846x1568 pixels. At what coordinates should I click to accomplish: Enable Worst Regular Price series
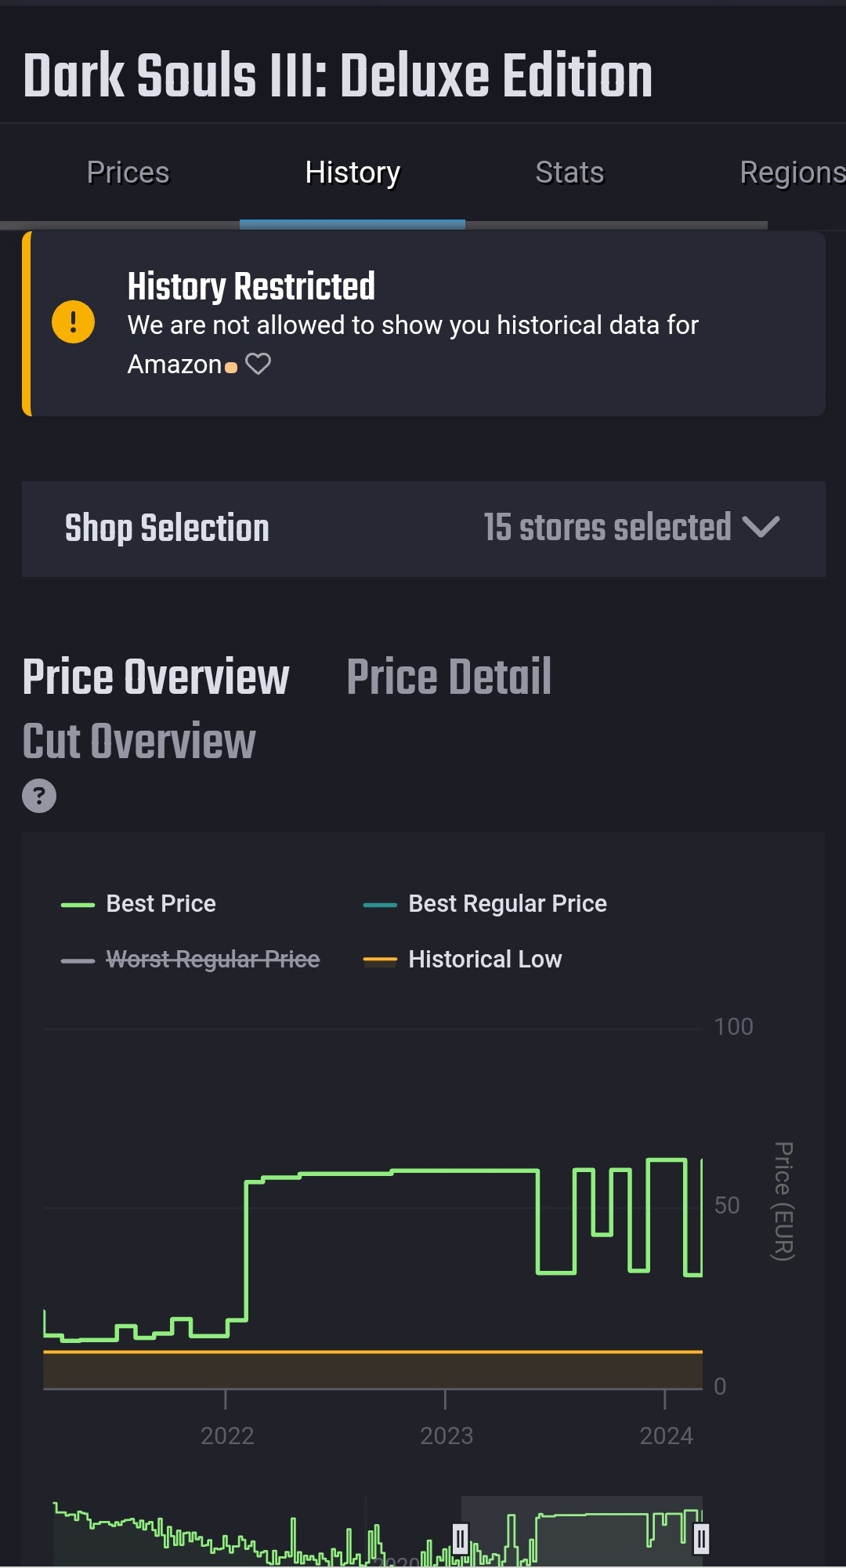[x=191, y=960]
